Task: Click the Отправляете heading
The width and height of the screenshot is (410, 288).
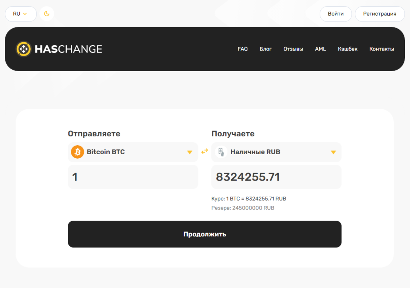Action: click(x=94, y=134)
